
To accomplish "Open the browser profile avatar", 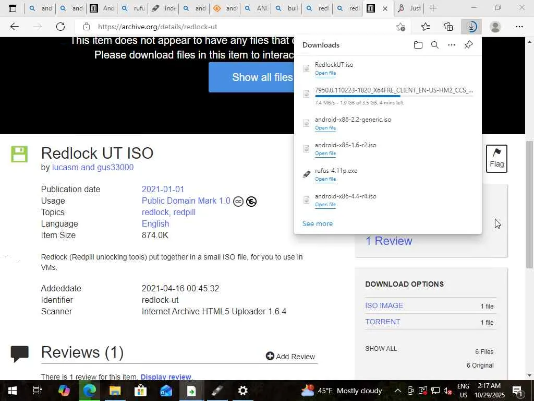I will click(x=495, y=27).
